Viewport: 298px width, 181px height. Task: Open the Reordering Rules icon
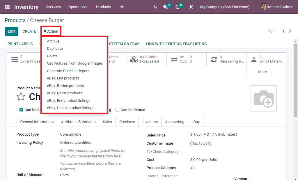[214, 59]
